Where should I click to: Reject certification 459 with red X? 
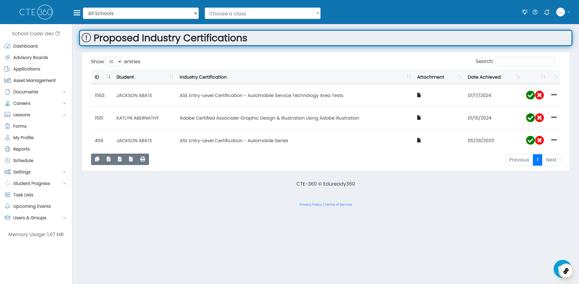click(x=539, y=140)
